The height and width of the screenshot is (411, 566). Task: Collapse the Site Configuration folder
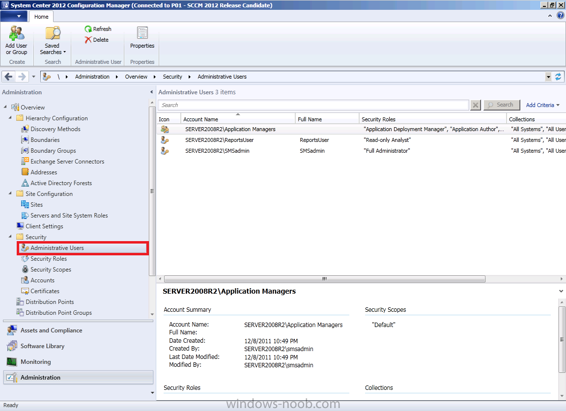tap(10, 193)
